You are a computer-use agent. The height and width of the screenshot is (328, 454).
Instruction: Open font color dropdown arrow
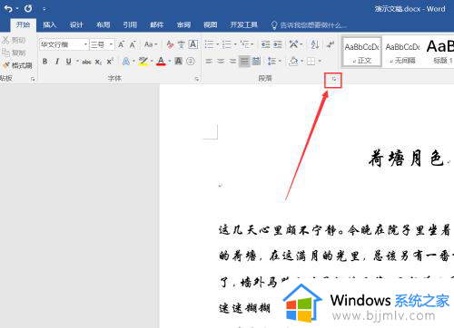pyautogui.click(x=170, y=62)
